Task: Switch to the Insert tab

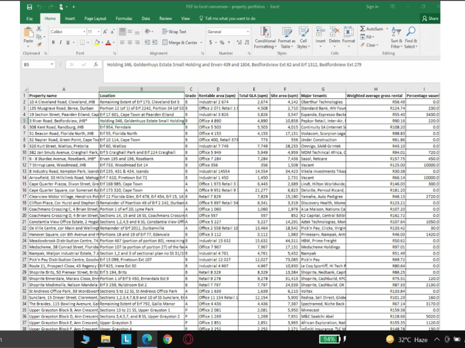Action: coord(70,19)
